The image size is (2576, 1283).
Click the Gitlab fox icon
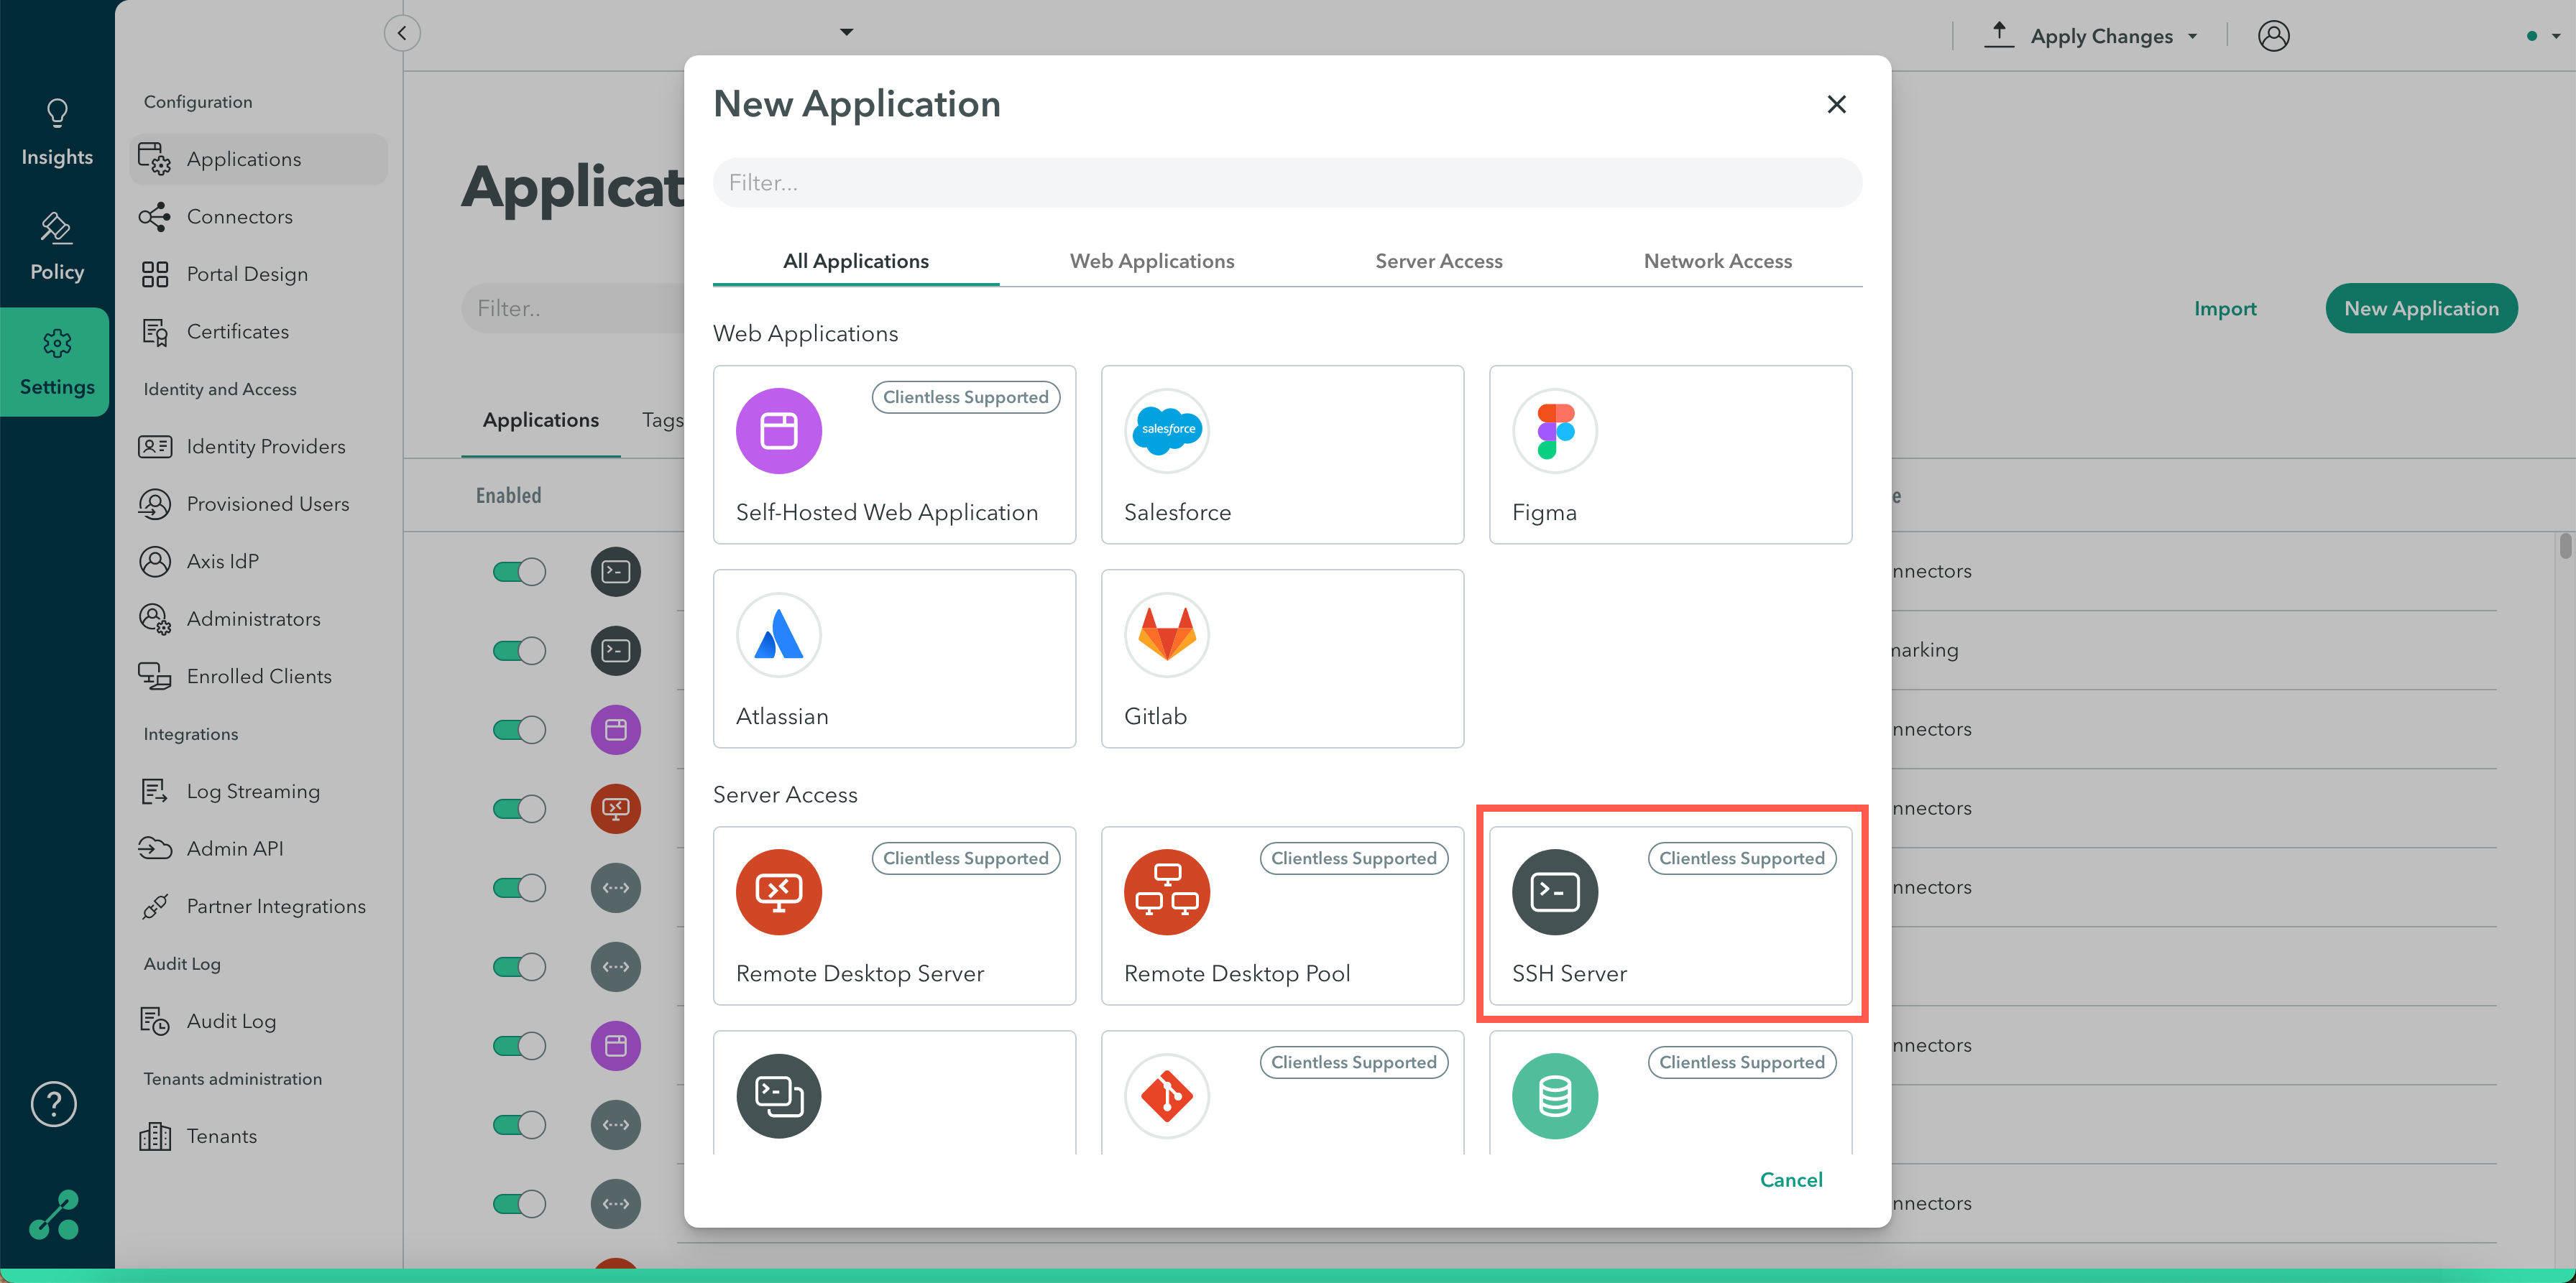pyautogui.click(x=1166, y=634)
